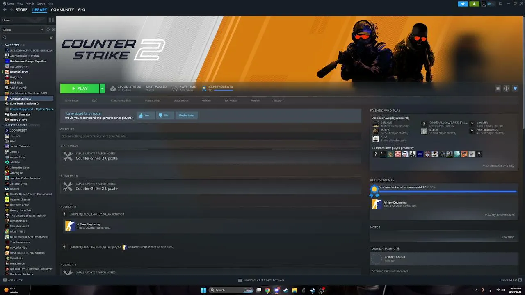The image size is (525, 295).
Task: Open Google Chrome from taskbar
Action: [x=268, y=290]
